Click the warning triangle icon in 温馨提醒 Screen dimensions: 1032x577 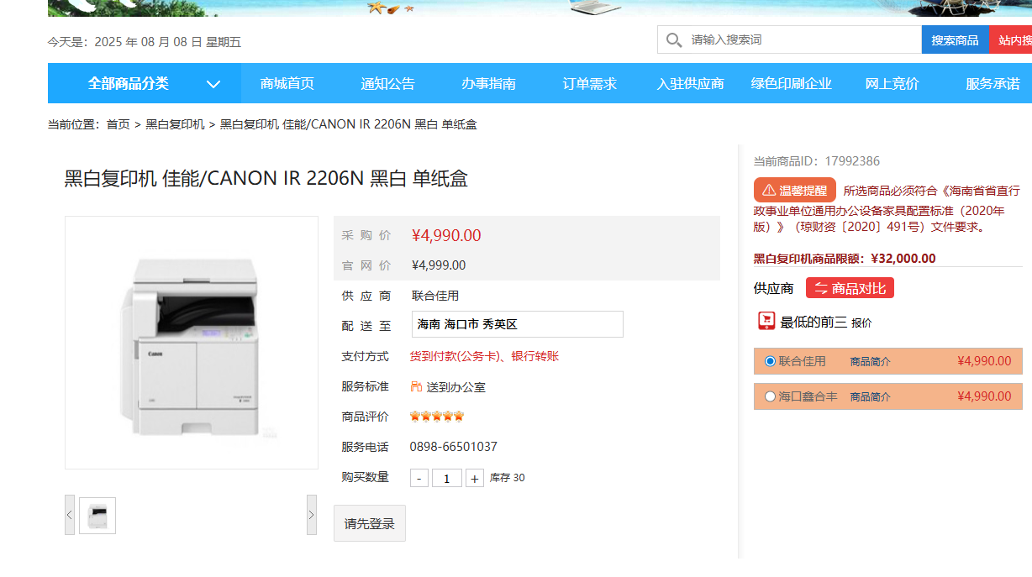coord(768,191)
